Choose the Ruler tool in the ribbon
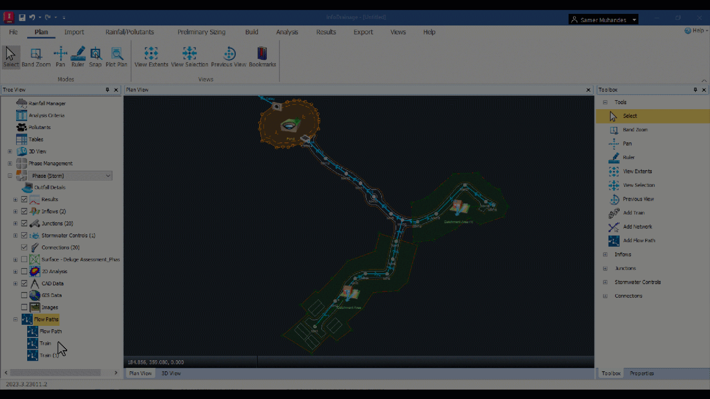The height and width of the screenshot is (399, 710). (78, 58)
